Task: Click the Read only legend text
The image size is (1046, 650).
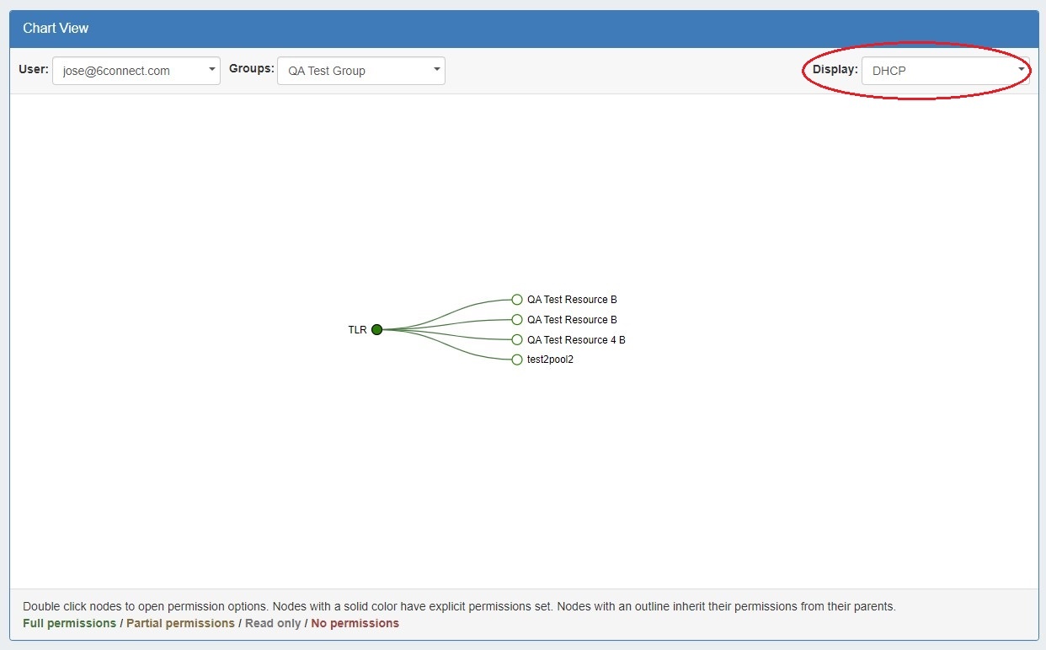Action: (x=273, y=623)
